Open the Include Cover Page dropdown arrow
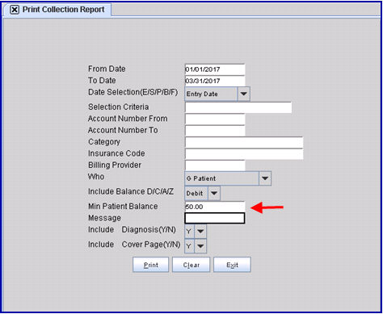This screenshot has width=383, height=314. pos(200,246)
